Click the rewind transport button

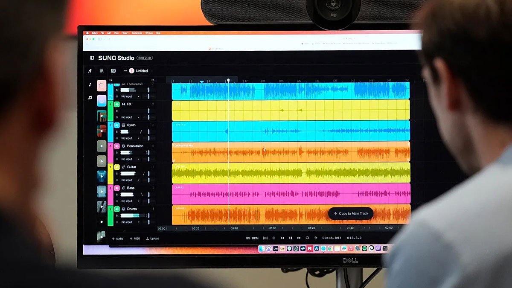click(282, 238)
